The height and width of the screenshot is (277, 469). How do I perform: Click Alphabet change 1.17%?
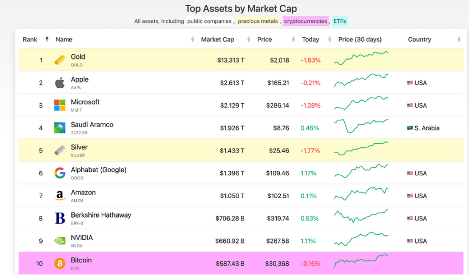pos(308,173)
